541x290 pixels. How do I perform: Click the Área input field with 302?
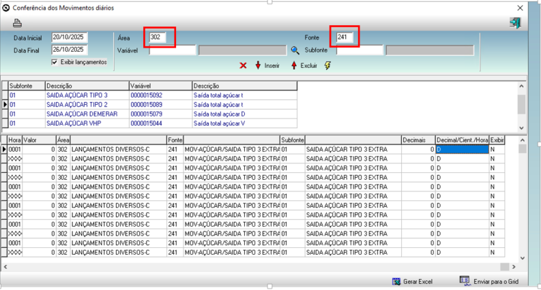click(x=158, y=37)
